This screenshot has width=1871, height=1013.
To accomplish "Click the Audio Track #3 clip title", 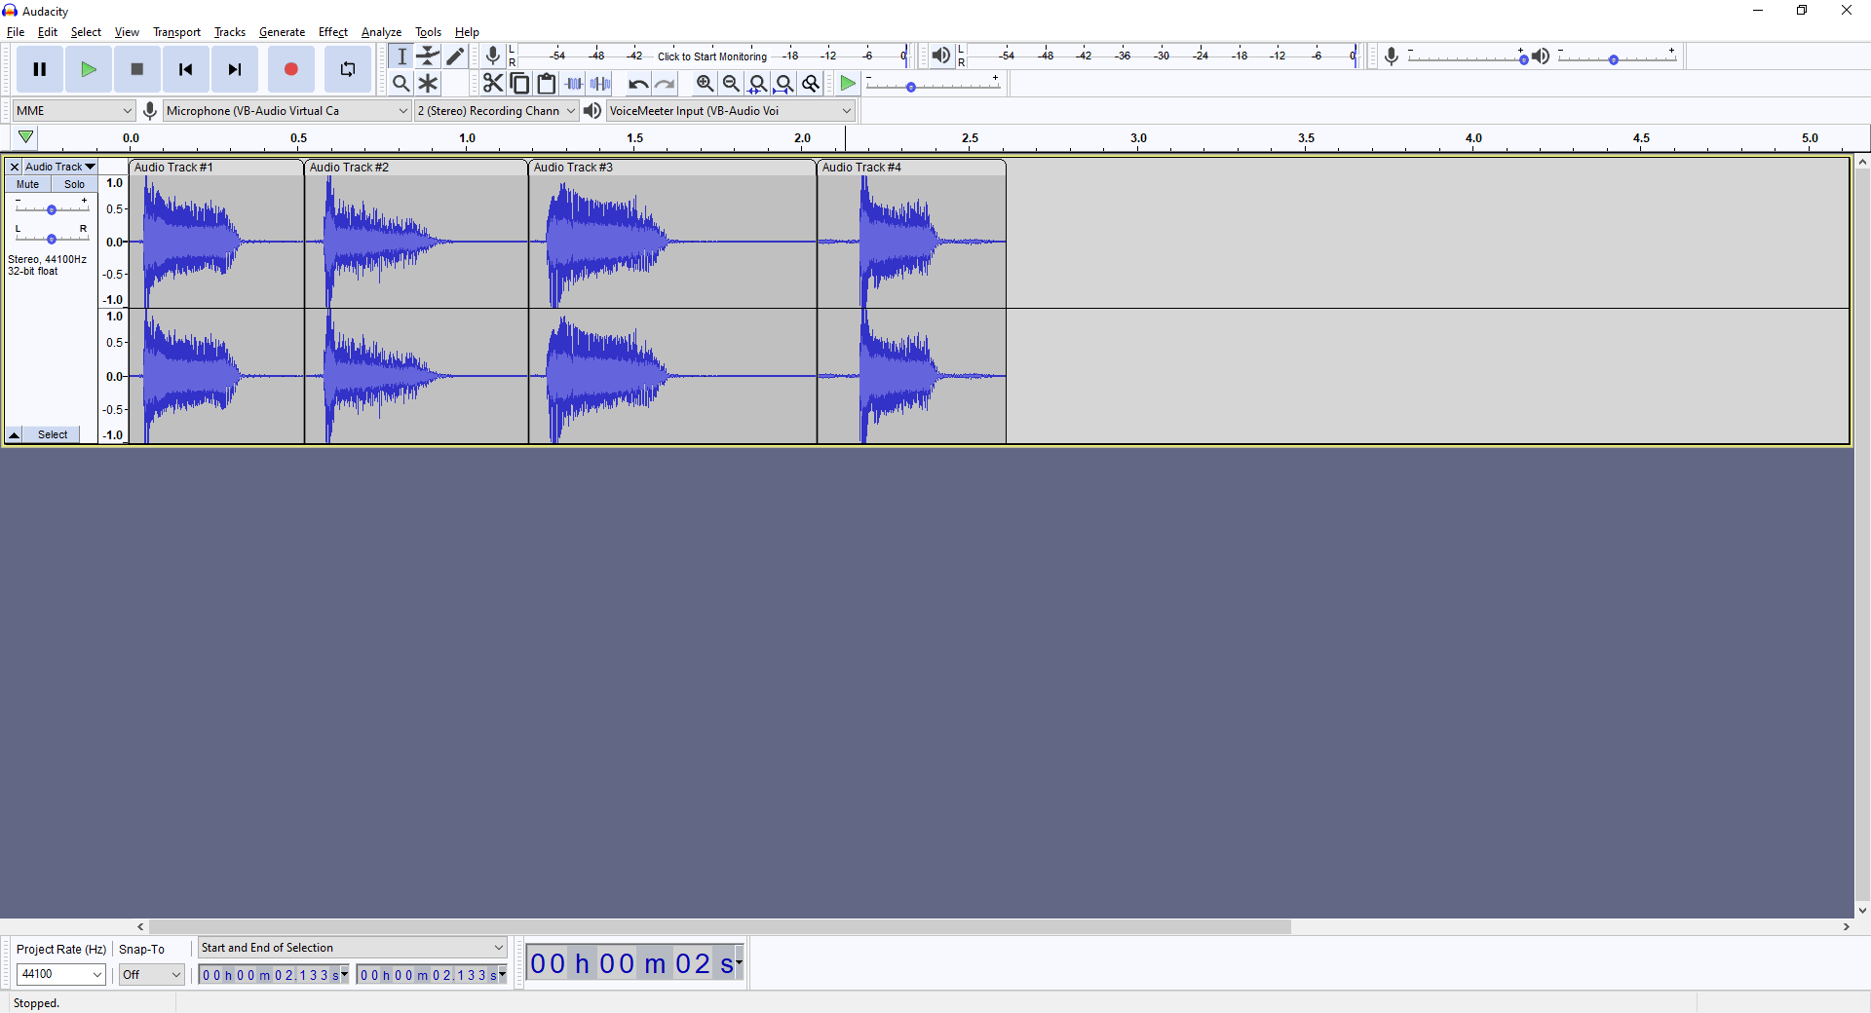I will click(x=573, y=168).
